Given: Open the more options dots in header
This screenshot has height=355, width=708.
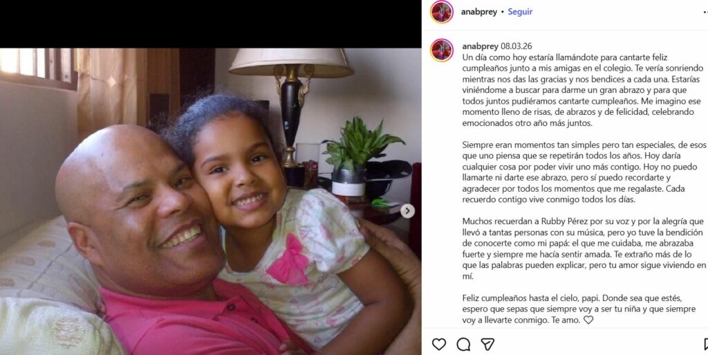Looking at the screenshot, I should click(706, 12).
